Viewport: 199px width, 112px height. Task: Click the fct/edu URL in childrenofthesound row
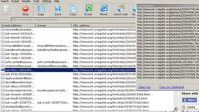(104, 66)
